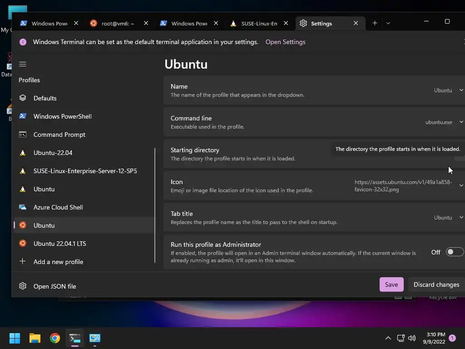Open the new-tab profile dropdown arrow
The width and height of the screenshot is (465, 349).
pyautogui.click(x=388, y=23)
